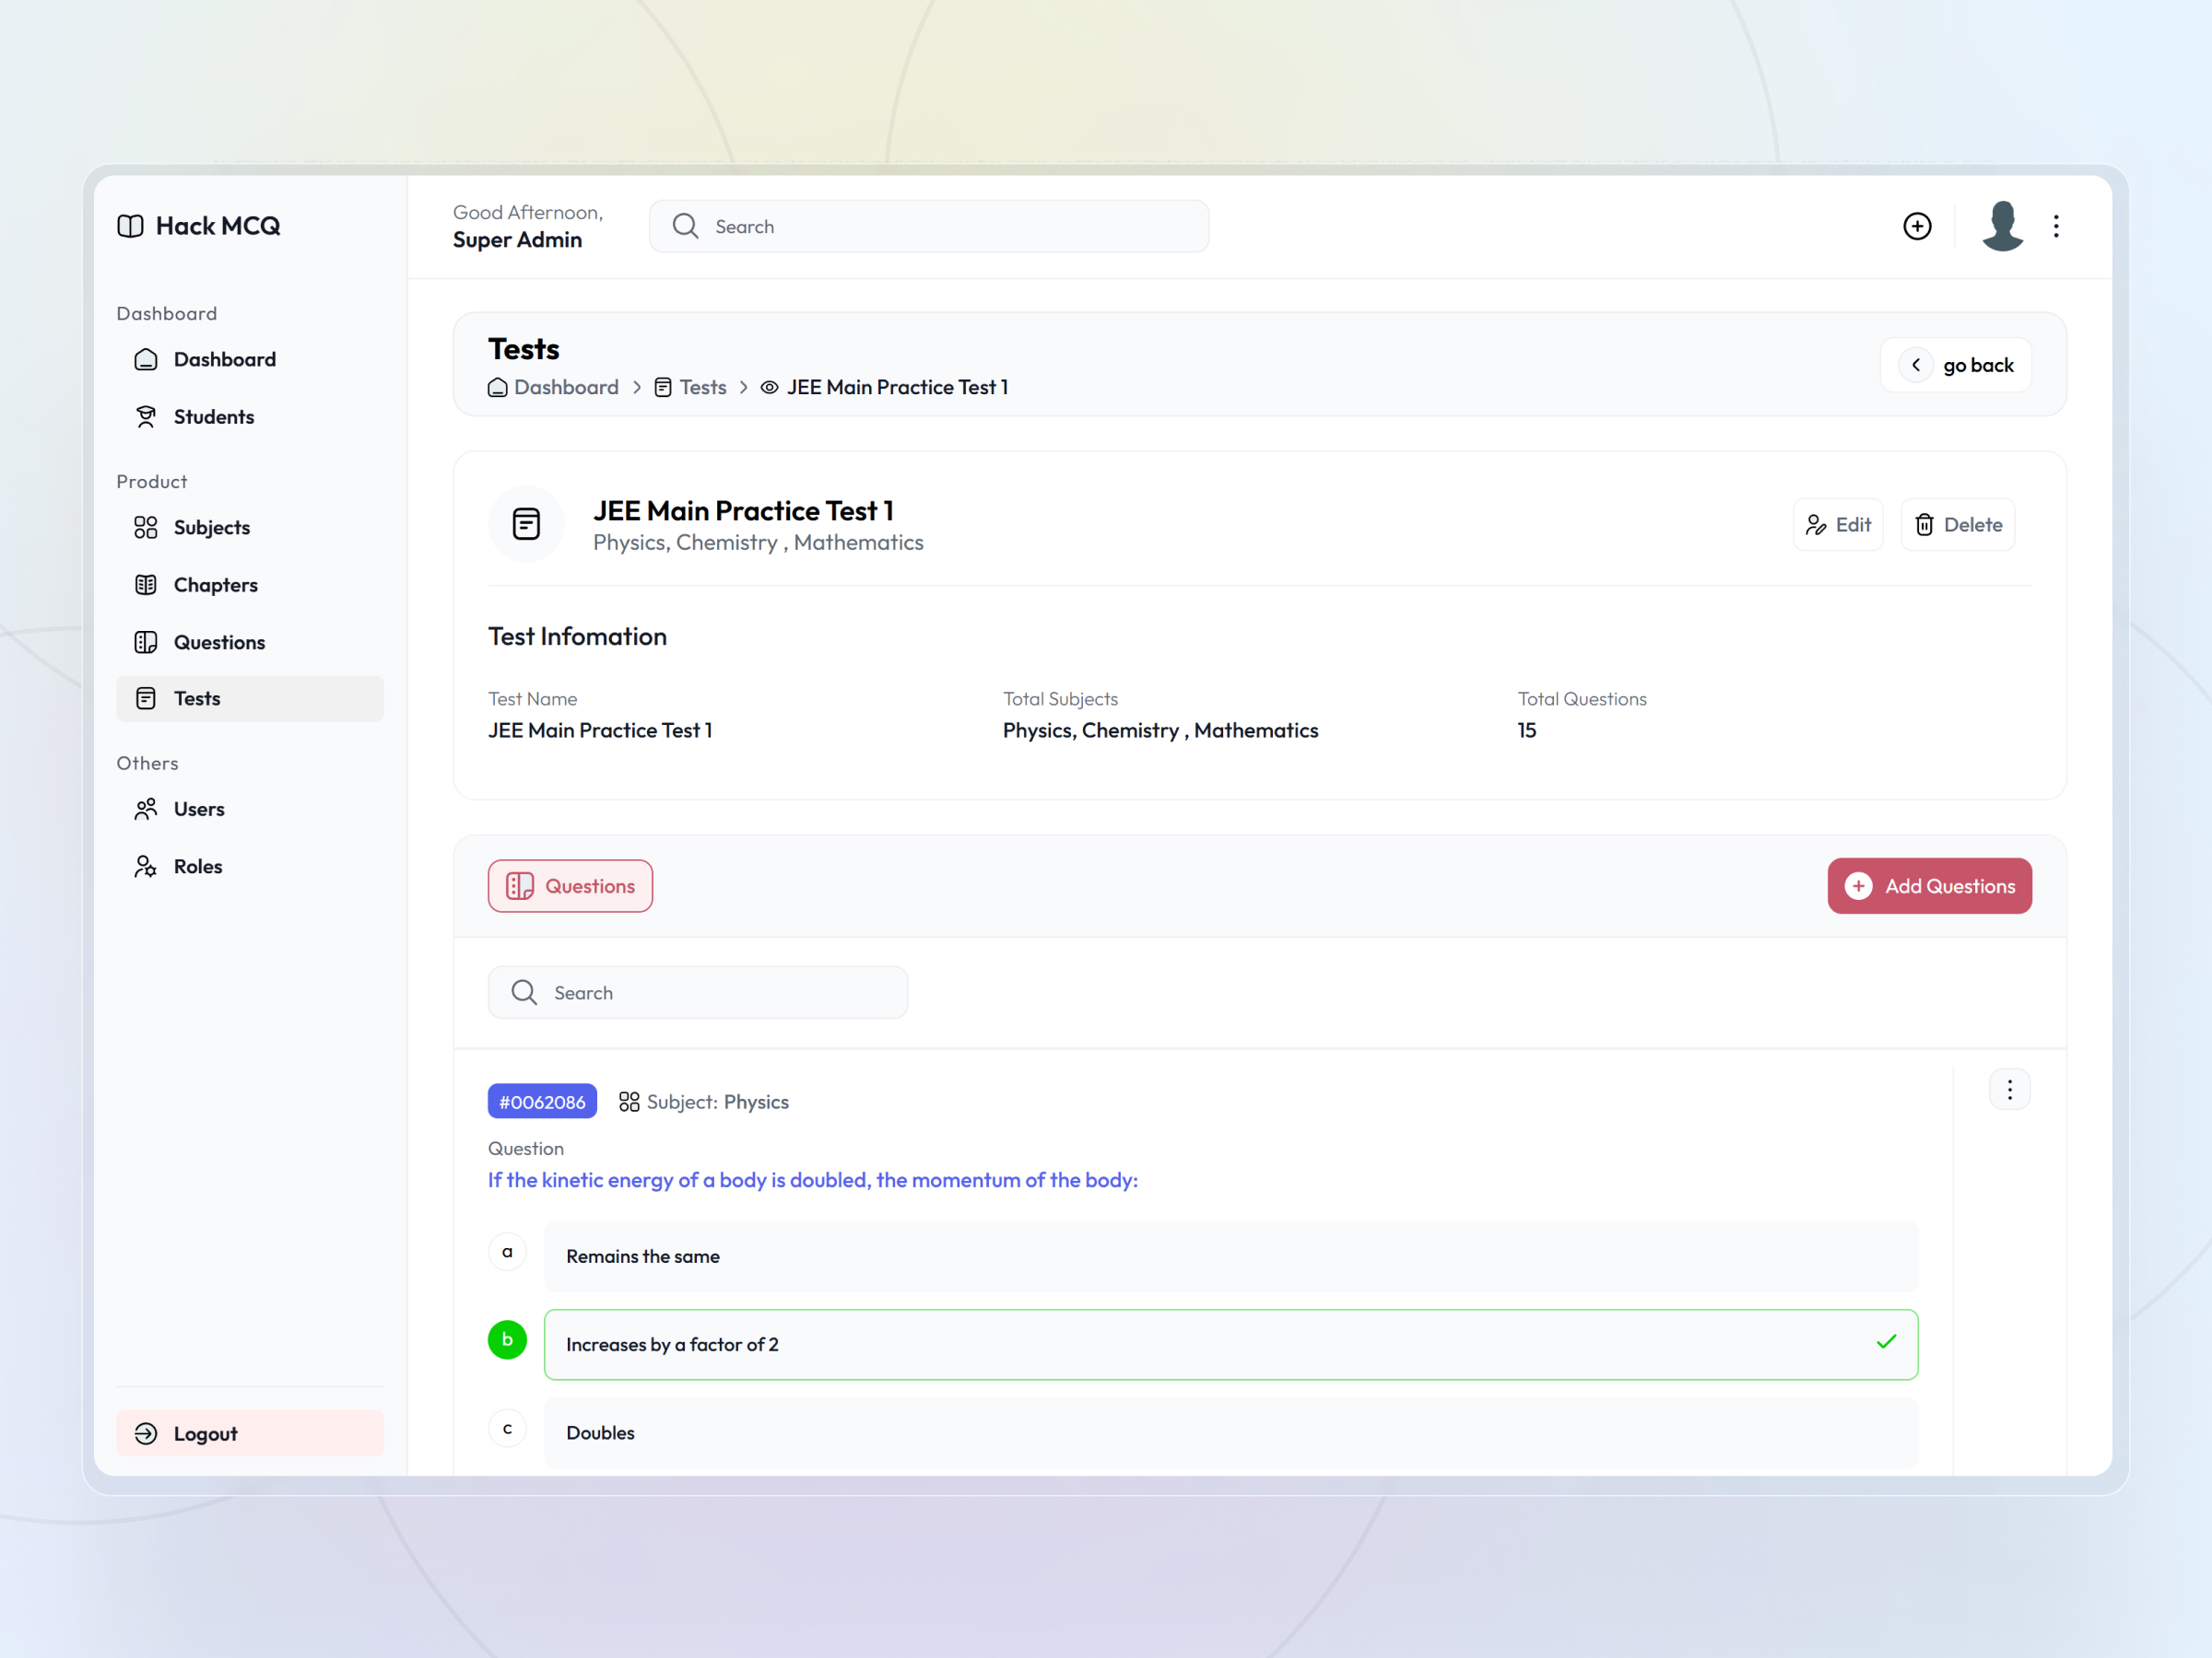The height and width of the screenshot is (1658, 2212).
Task: Open the three-dot menu on question #0062086
Action: pyautogui.click(x=2010, y=1090)
